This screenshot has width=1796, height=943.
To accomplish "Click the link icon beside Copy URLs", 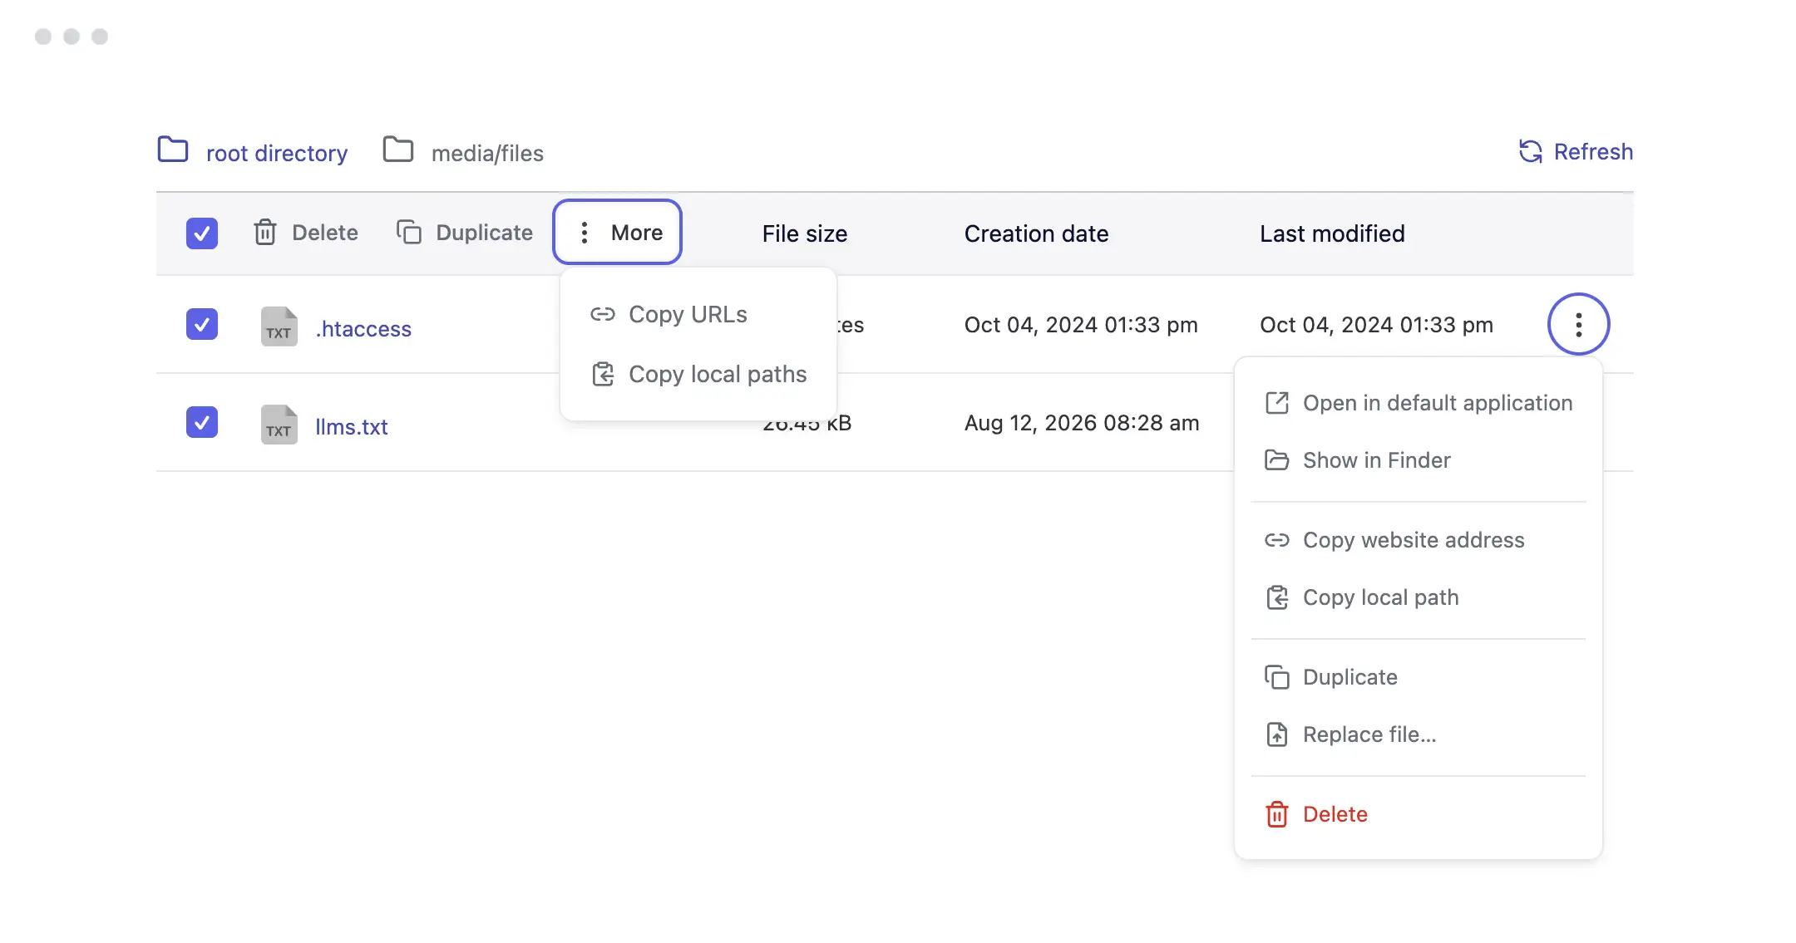I will coord(603,314).
